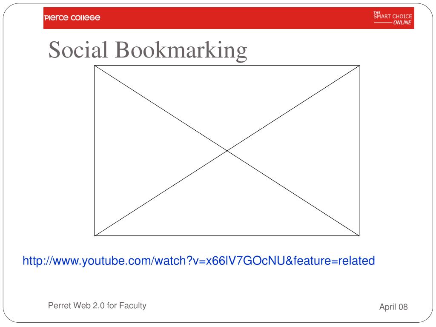
Task: Select the Social Bookmarking slide title
Action: [x=148, y=50]
